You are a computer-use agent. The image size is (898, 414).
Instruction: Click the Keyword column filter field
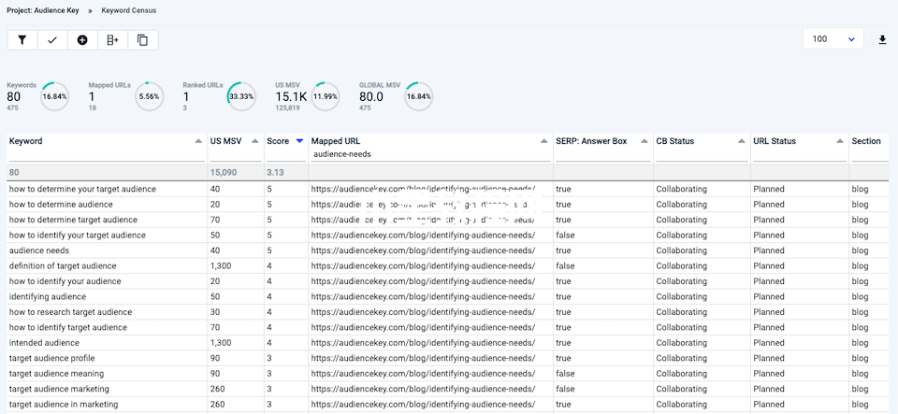pos(106,154)
